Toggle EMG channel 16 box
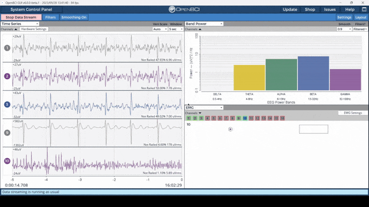Image resolution: width=369 pixels, height=207 pixels. [282, 118]
